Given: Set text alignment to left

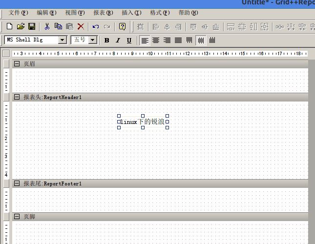Looking at the screenshot, I should click(x=145, y=41).
